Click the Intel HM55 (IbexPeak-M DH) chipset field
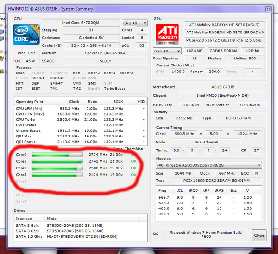 223,96
